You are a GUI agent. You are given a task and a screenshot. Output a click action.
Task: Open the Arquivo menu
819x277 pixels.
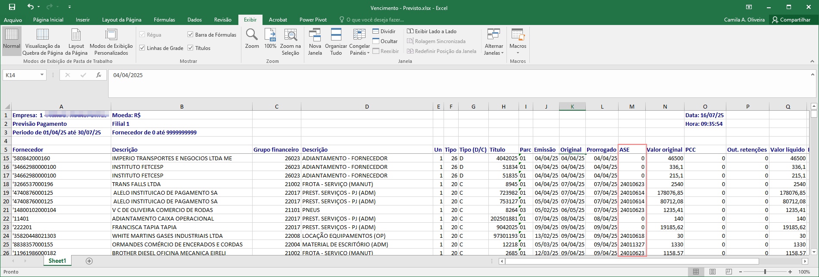click(13, 20)
